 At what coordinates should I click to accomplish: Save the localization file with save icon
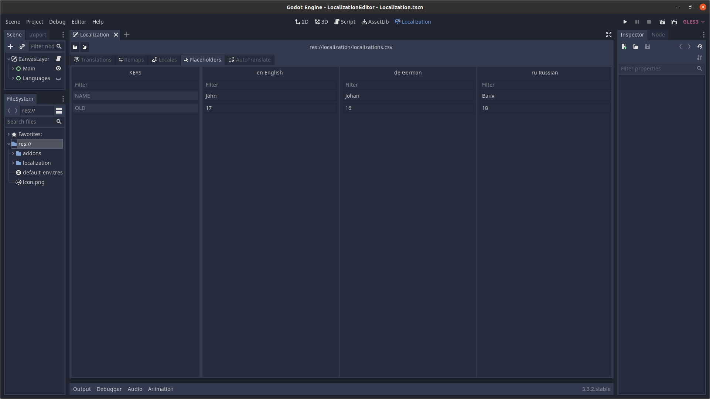coord(75,47)
